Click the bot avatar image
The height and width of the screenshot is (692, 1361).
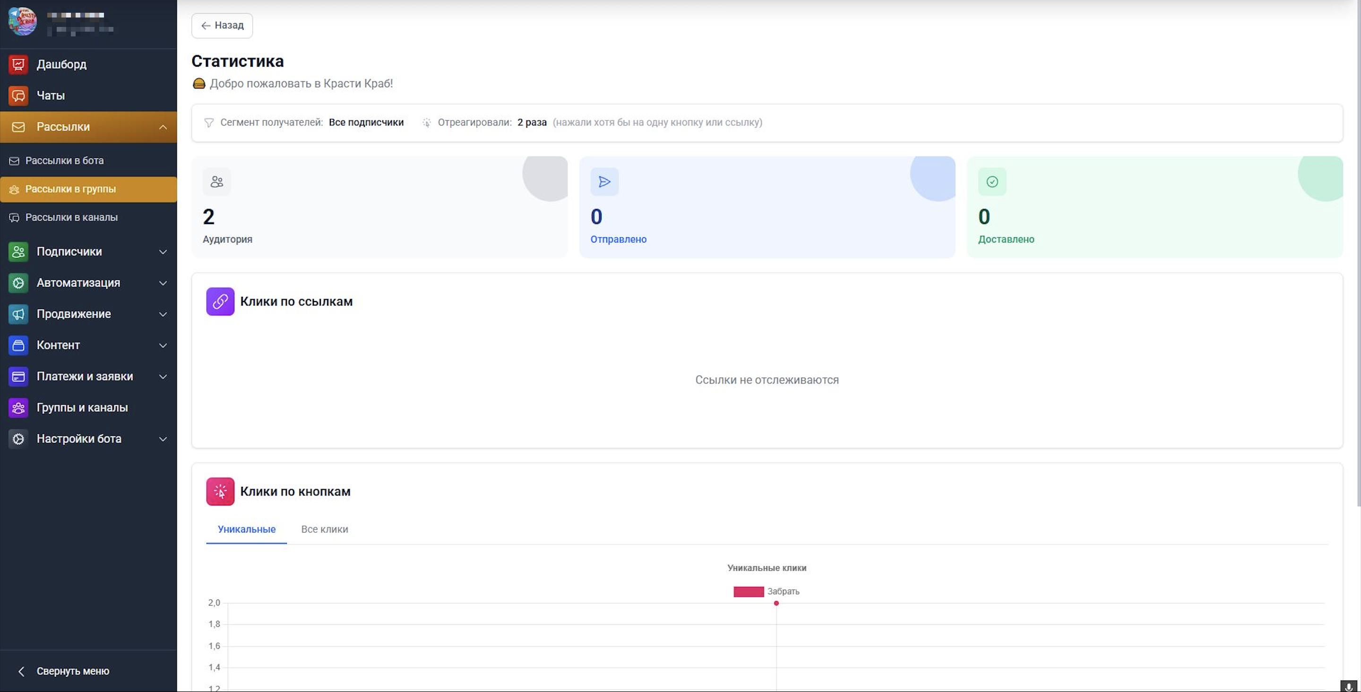click(x=22, y=22)
